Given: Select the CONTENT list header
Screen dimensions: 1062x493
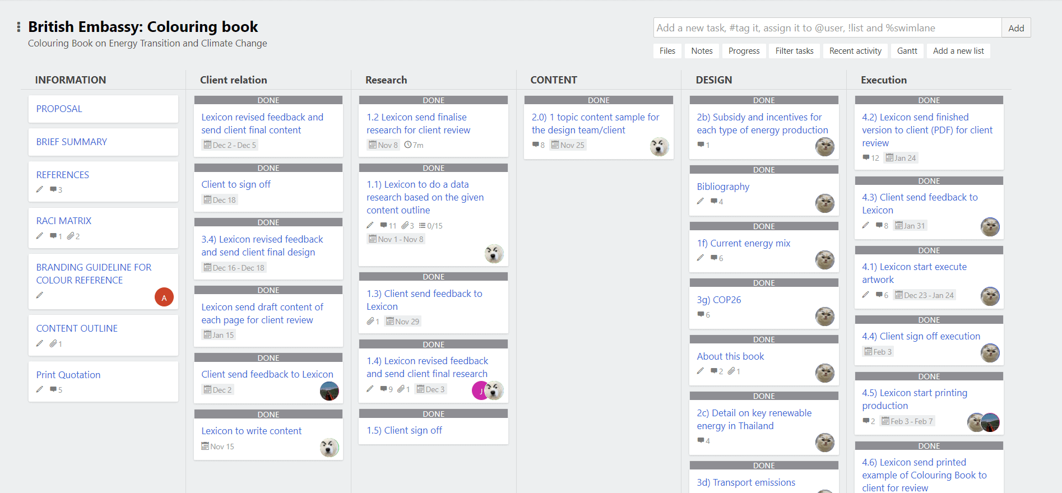Looking at the screenshot, I should pyautogui.click(x=554, y=80).
